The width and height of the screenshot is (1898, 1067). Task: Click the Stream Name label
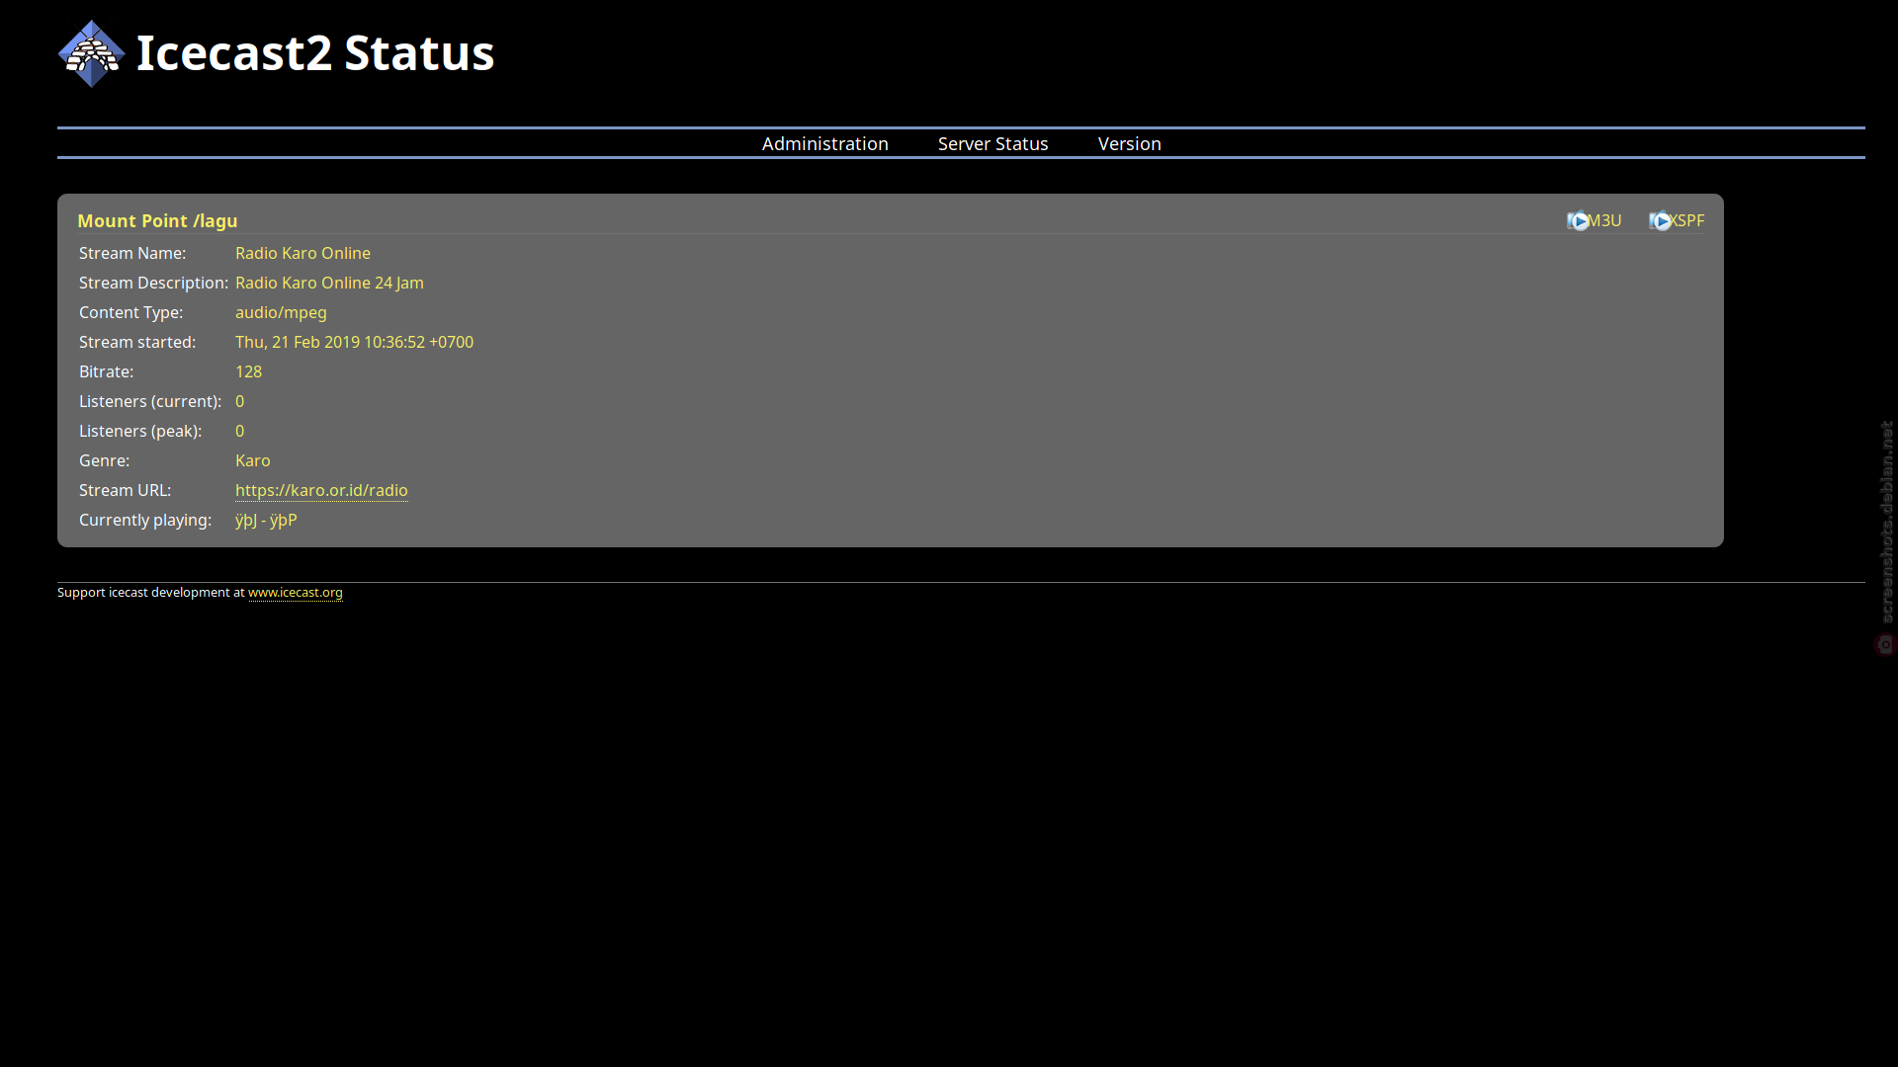tap(132, 253)
